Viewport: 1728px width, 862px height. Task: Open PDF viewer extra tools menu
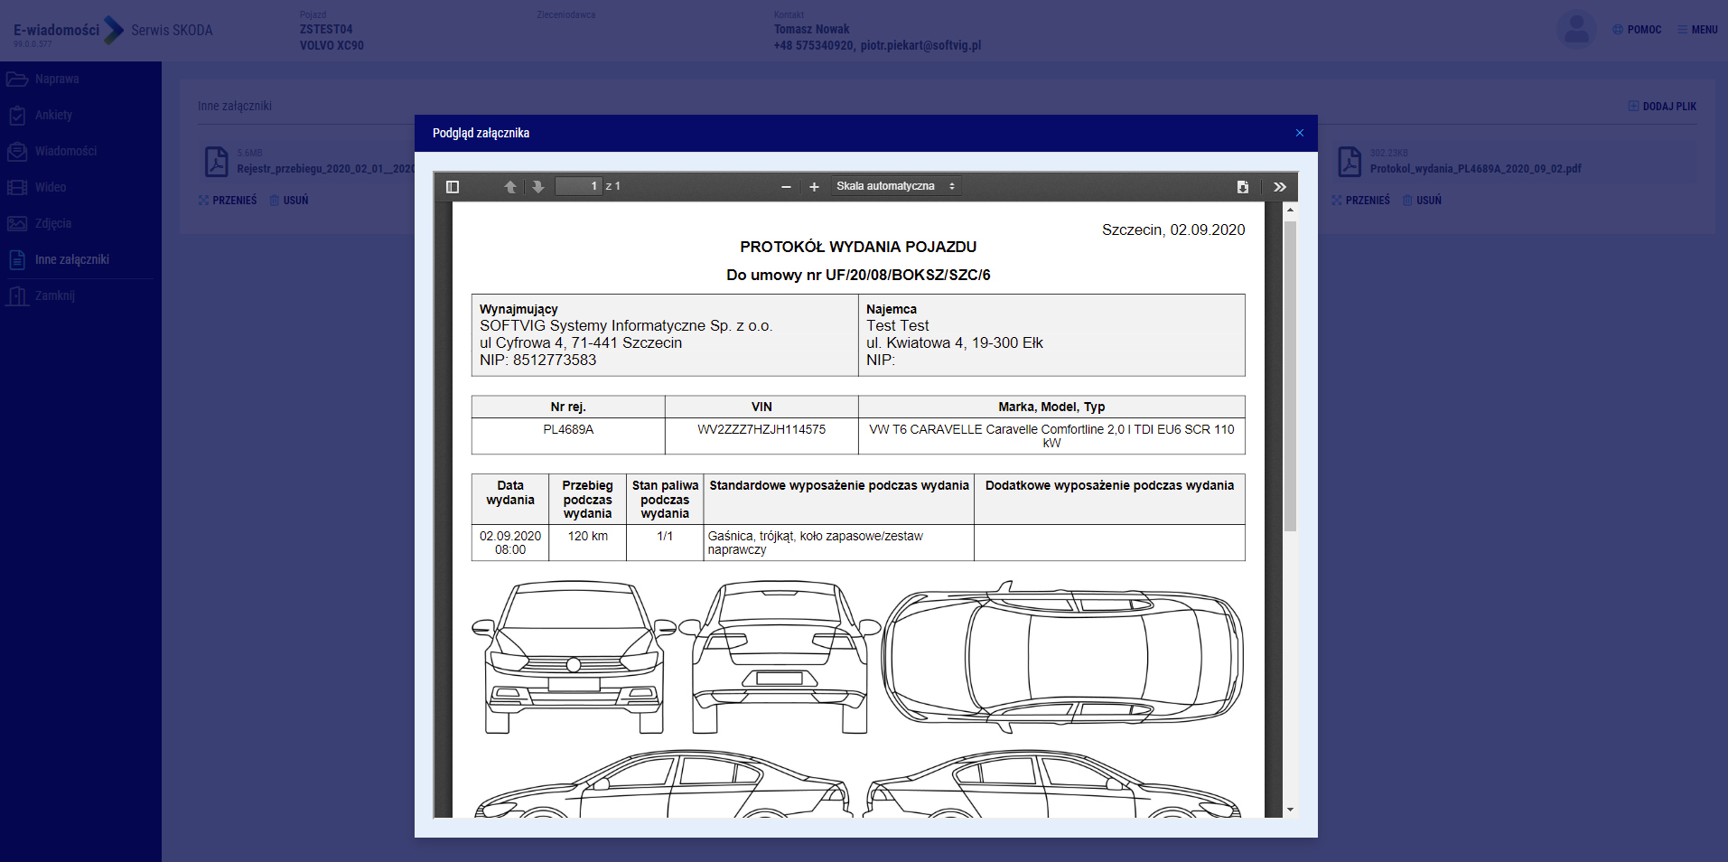click(x=1280, y=187)
